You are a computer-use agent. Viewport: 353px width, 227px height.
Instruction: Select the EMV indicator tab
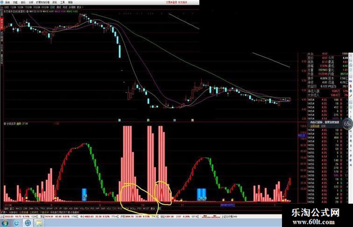(x=76, y=209)
